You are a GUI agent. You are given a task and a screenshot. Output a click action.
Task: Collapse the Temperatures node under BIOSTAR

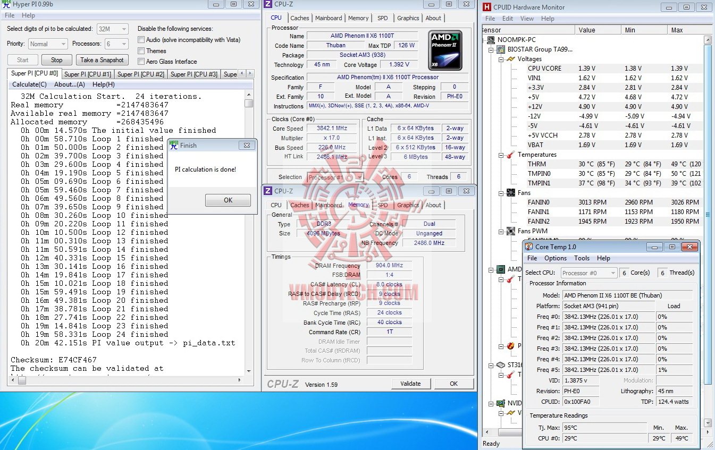tap(501, 155)
